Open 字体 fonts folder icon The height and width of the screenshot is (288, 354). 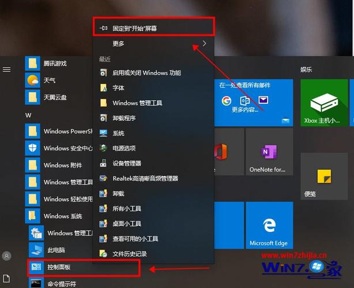pyautogui.click(x=103, y=88)
